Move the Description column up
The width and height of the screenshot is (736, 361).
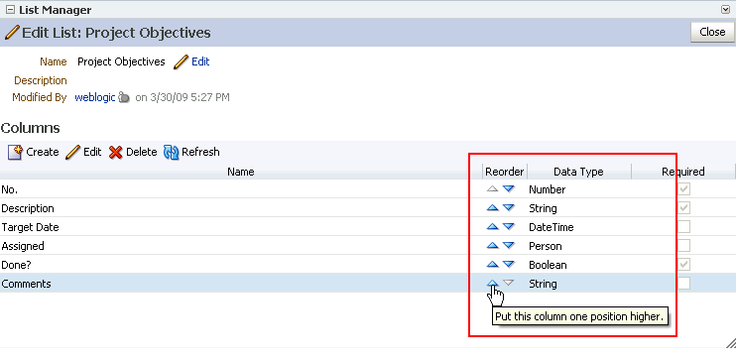click(492, 207)
